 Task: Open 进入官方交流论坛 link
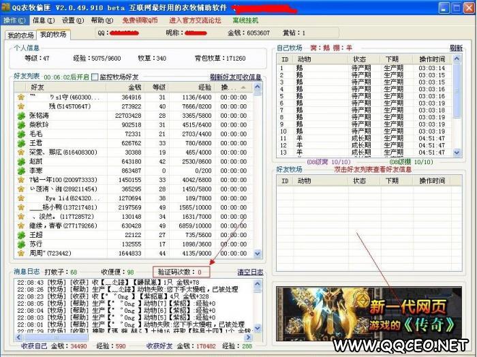click(195, 20)
